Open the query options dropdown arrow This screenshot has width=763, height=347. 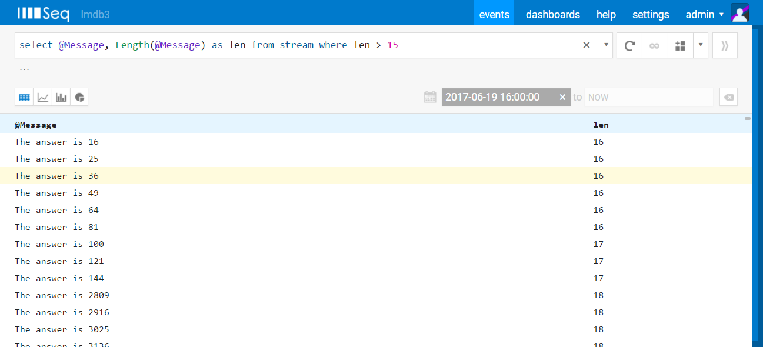606,45
